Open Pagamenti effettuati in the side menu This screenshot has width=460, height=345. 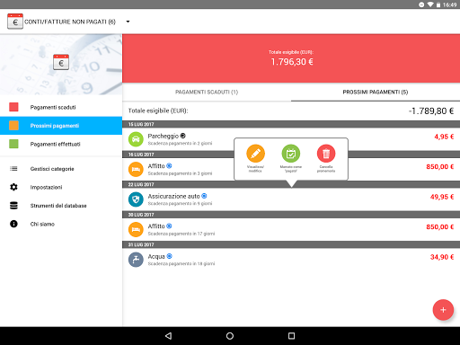(x=61, y=144)
